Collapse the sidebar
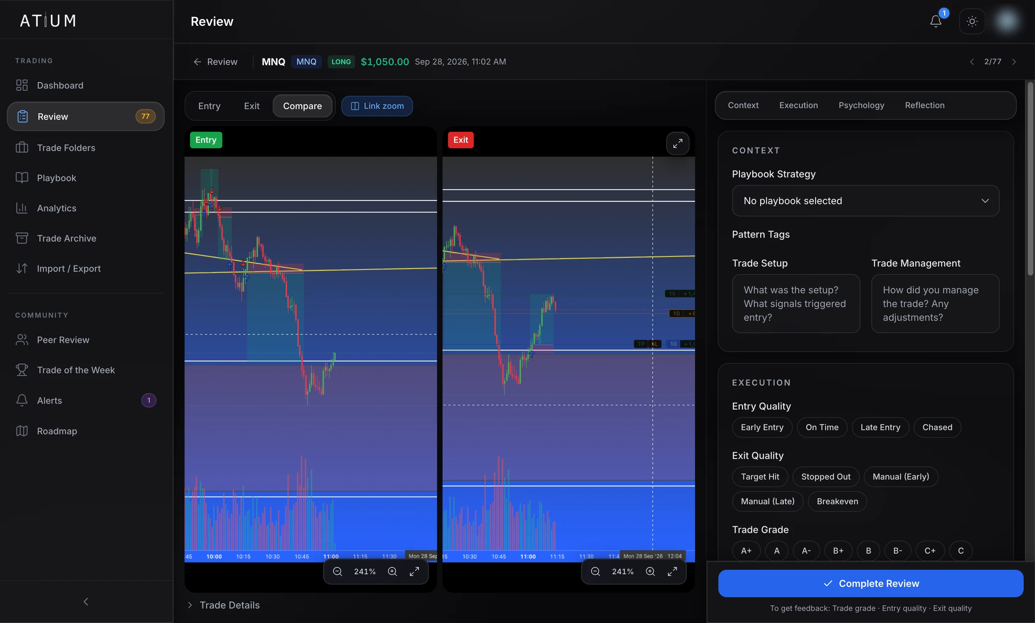Screen dimensions: 1035x623 (x=86, y=601)
